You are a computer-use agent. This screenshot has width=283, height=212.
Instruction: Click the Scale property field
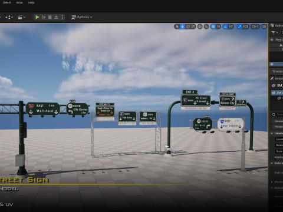coord(279,151)
